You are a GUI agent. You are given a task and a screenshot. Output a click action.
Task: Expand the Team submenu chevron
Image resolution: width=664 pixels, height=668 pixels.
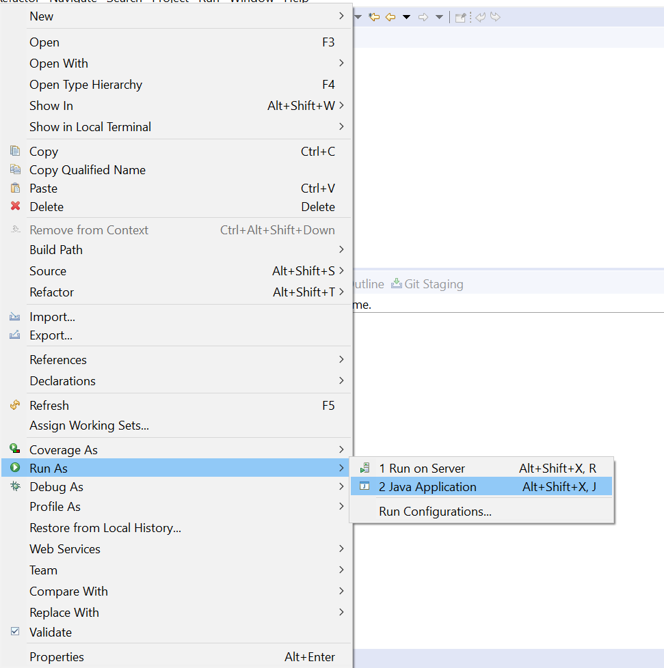coord(341,570)
